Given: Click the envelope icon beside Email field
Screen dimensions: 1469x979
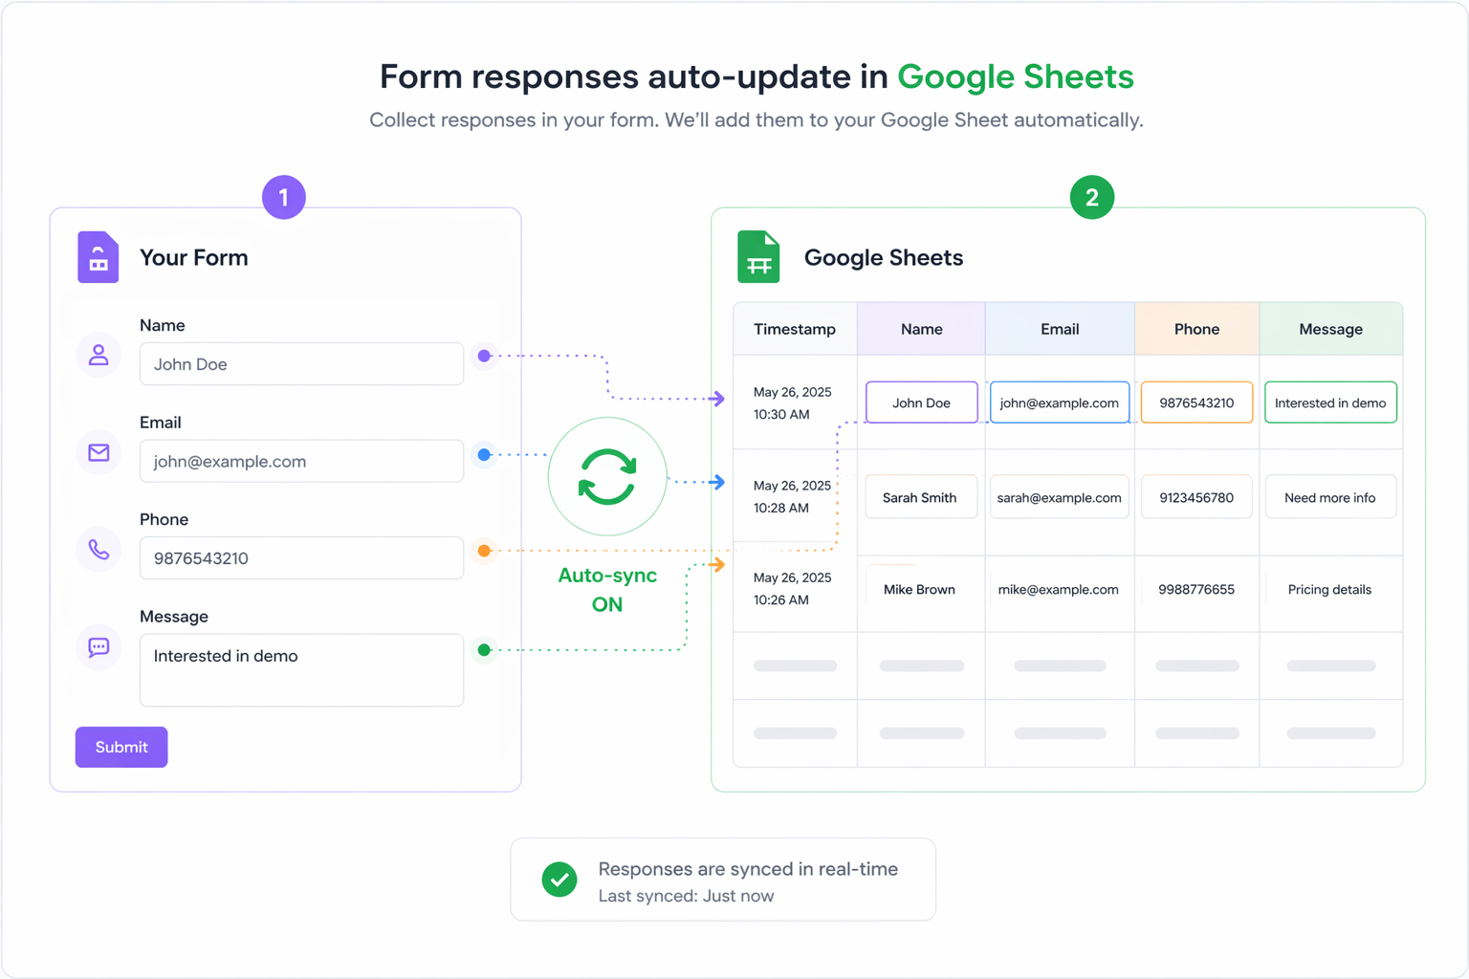Looking at the screenshot, I should tap(99, 452).
